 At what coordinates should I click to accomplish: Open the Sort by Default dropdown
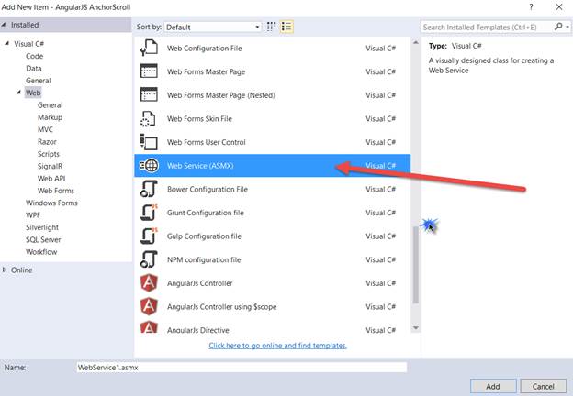coord(212,27)
